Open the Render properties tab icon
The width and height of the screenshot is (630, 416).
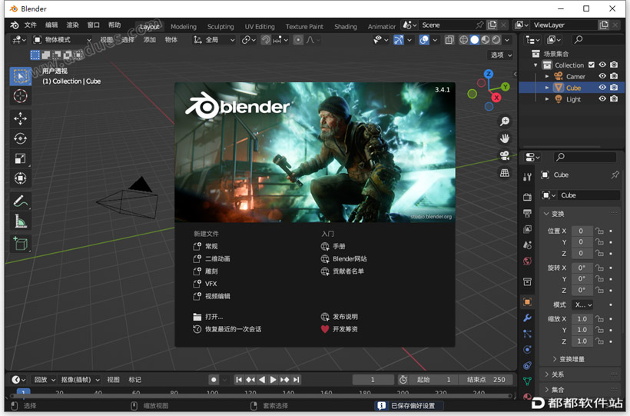click(528, 197)
